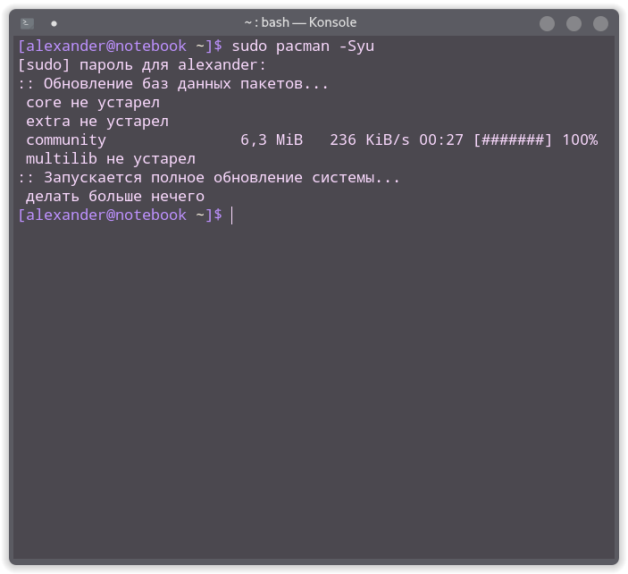Click the '100%' progress value
Viewport: 628px width, 574px height.
(x=580, y=139)
